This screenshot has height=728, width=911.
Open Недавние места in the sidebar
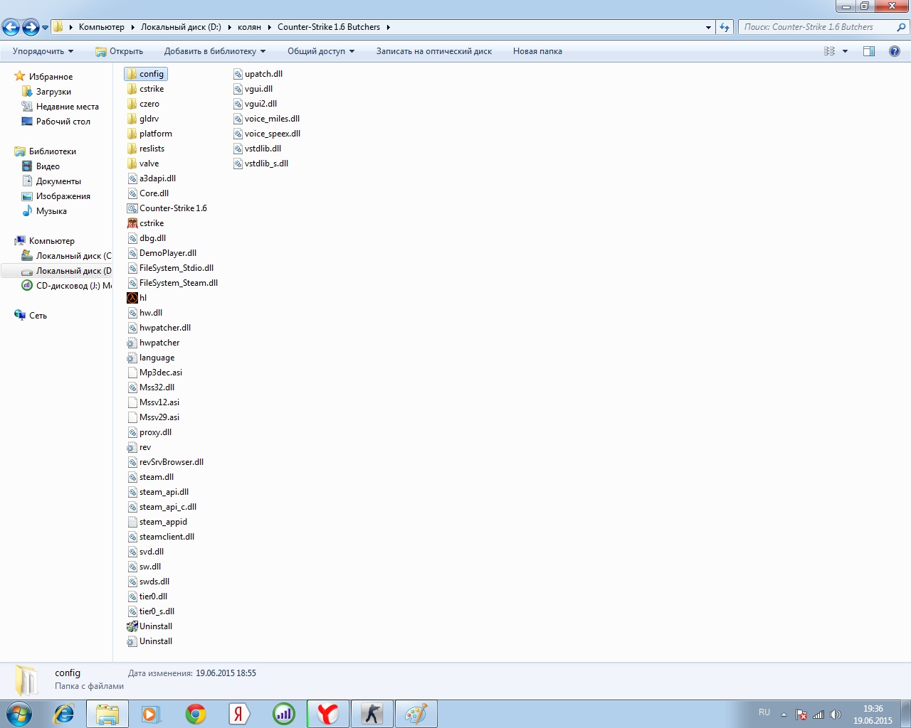(x=68, y=107)
